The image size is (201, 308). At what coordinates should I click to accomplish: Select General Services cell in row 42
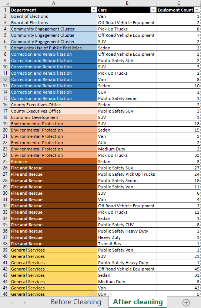(54, 269)
